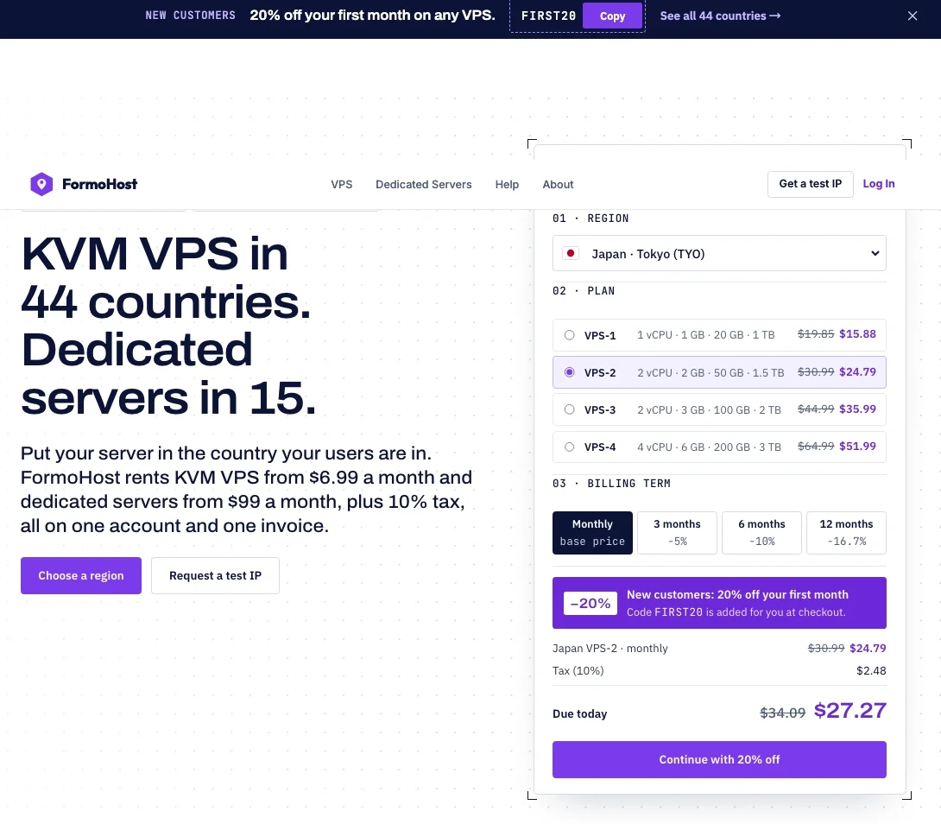The image size is (941, 824).
Task: Click the Request a test IP button
Action: pyautogui.click(x=216, y=575)
